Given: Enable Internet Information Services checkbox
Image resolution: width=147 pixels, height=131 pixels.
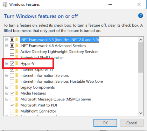Looking at the screenshot, I should [12, 75].
